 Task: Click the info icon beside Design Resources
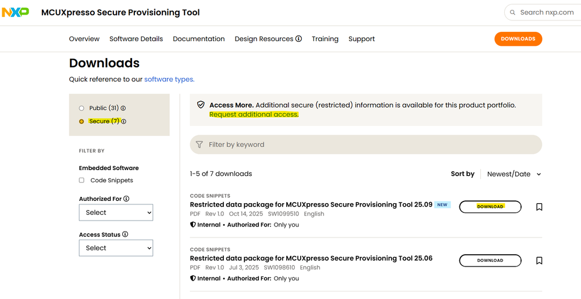tap(299, 39)
